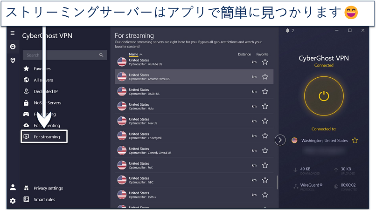Screen dimensions: 376x210
Task: Sort servers by Name column
Action: point(135,54)
